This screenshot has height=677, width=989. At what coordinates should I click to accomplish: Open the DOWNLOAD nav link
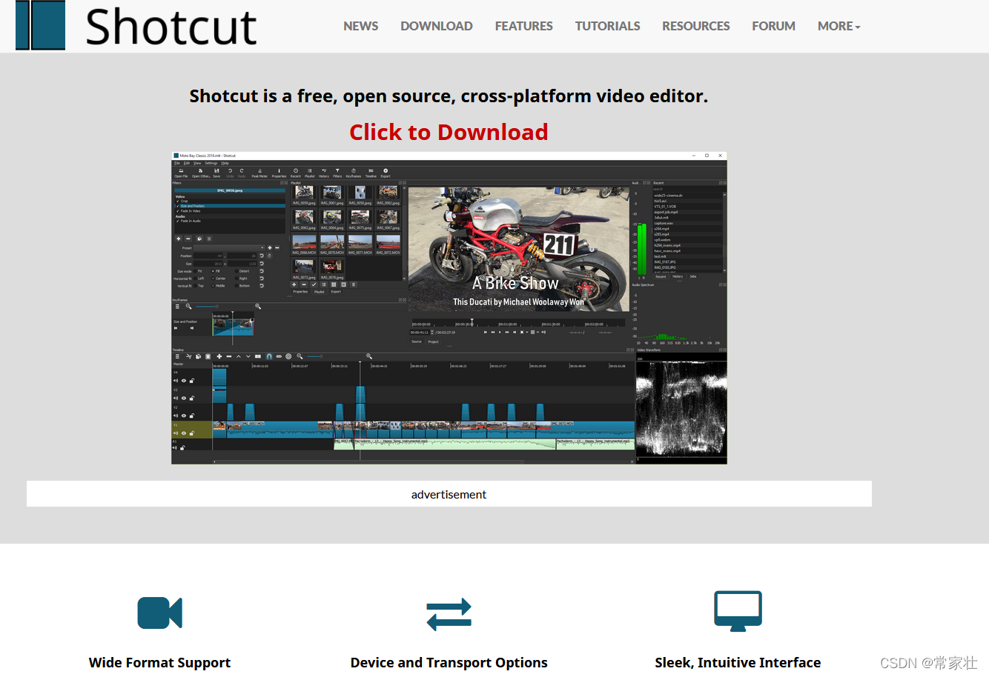click(x=437, y=26)
